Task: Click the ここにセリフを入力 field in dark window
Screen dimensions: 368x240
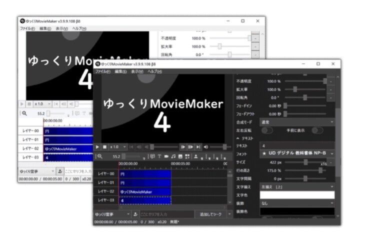Action: pos(167,214)
